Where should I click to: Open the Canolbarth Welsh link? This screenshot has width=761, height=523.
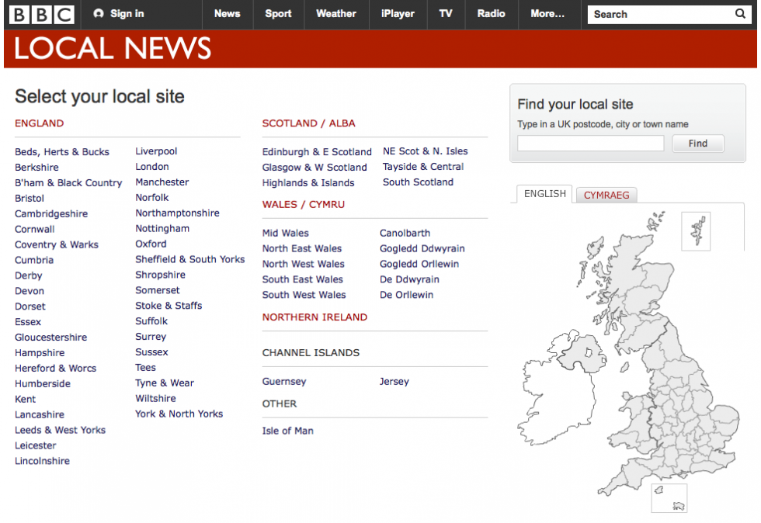point(405,234)
